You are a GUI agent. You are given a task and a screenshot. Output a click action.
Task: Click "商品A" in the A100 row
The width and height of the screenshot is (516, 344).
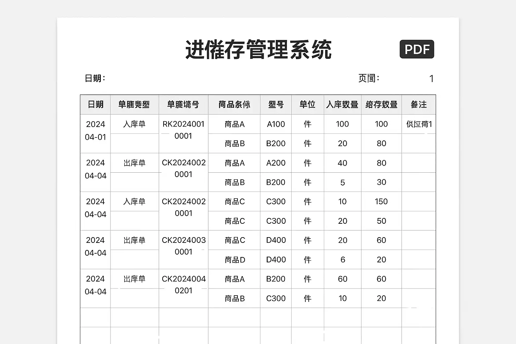click(x=234, y=124)
